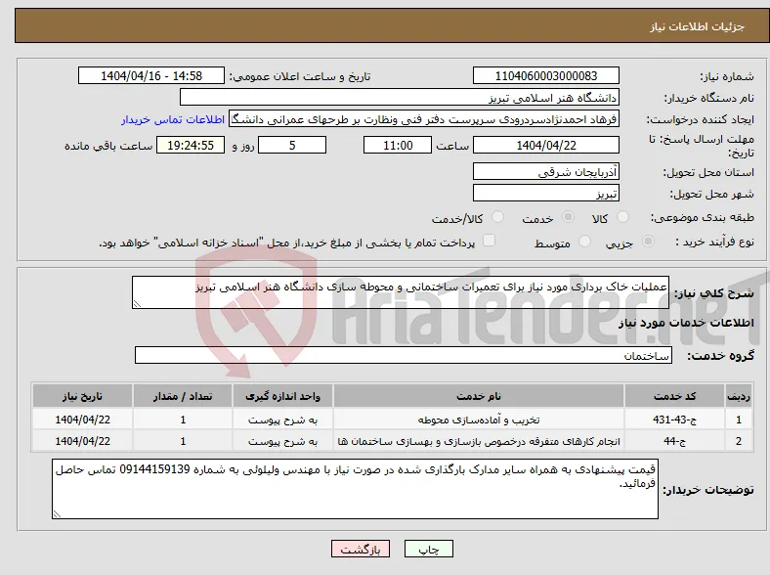Click service code ج-43-431 cell
770x575 pixels.
pyautogui.click(x=675, y=420)
